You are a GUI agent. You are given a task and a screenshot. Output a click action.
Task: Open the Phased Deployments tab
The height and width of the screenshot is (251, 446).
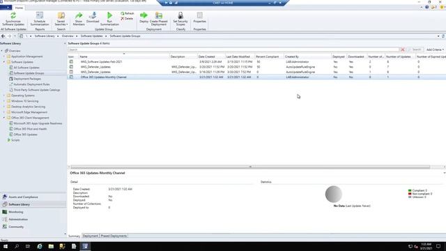click(114, 236)
